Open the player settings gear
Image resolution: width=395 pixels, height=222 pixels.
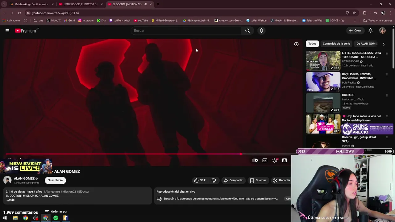tap(275, 160)
